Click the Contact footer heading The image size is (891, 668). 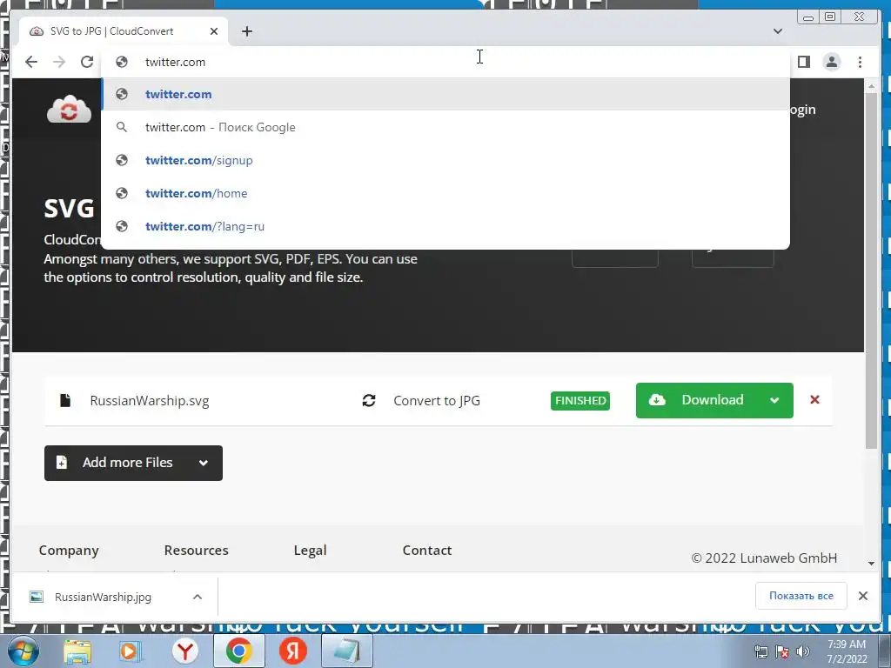pyautogui.click(x=426, y=550)
